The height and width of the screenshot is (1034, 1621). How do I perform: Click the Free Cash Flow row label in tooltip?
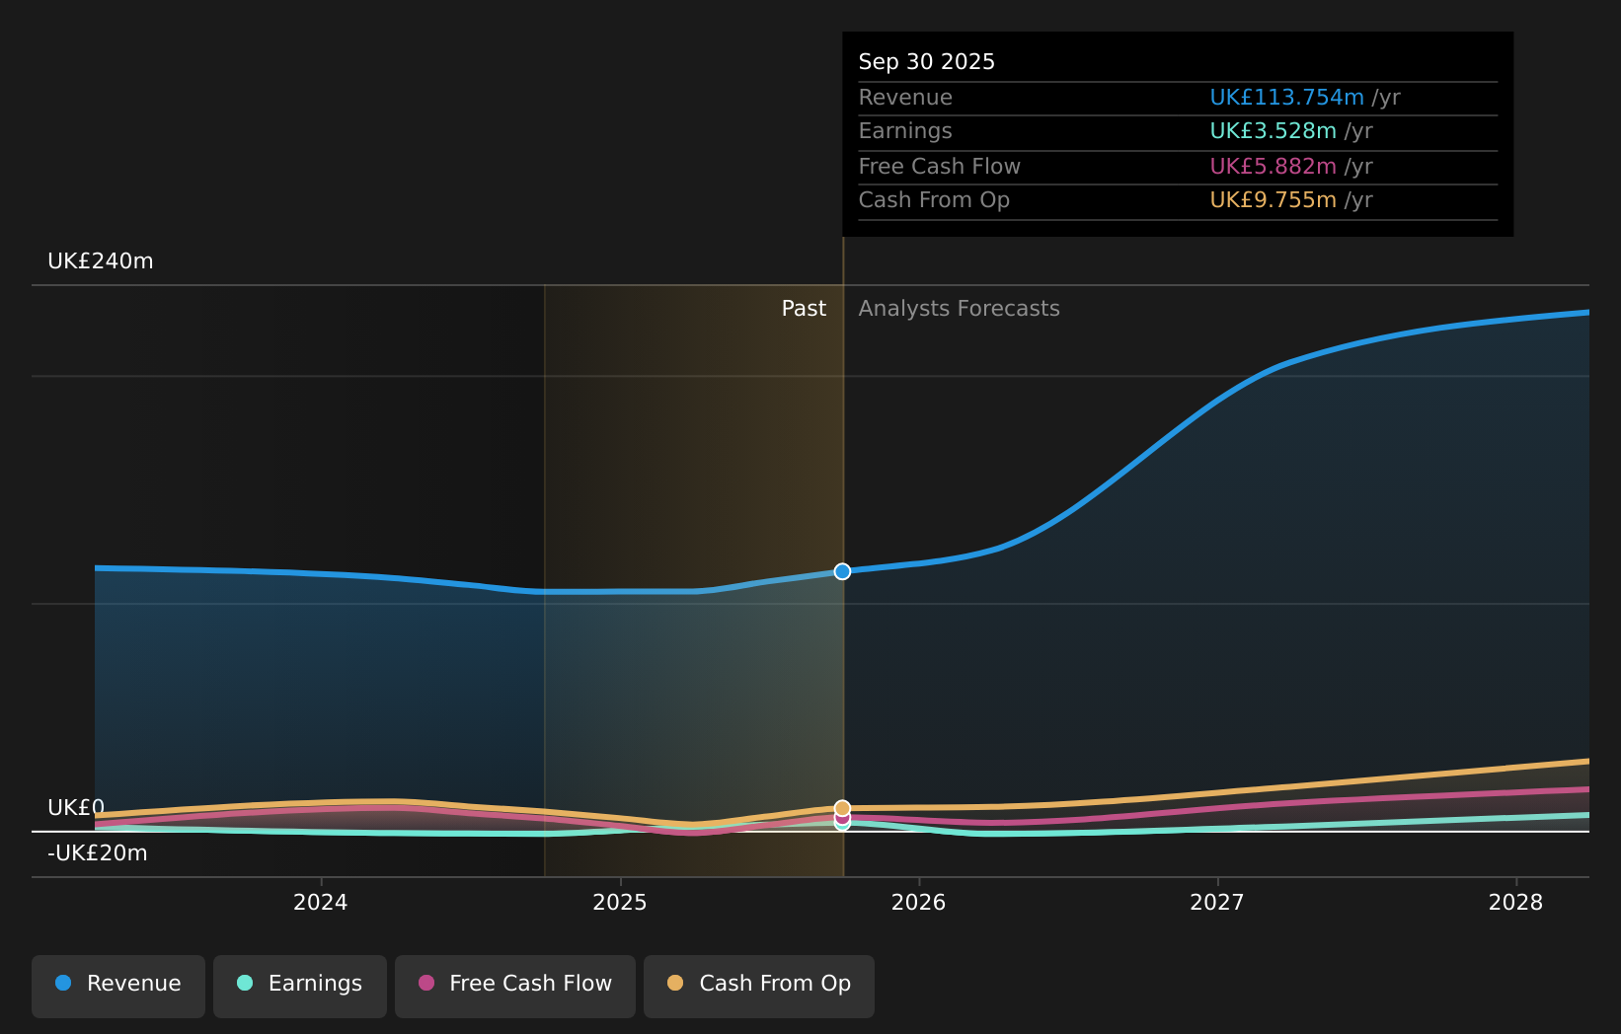(x=939, y=167)
